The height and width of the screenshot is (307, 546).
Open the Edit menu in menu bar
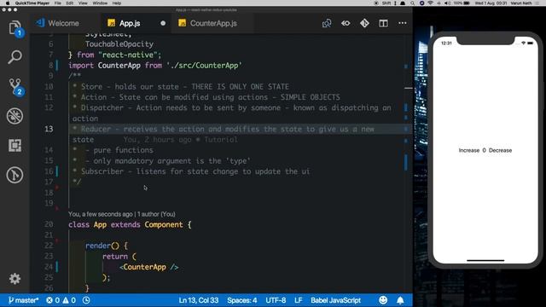[x=70, y=3]
